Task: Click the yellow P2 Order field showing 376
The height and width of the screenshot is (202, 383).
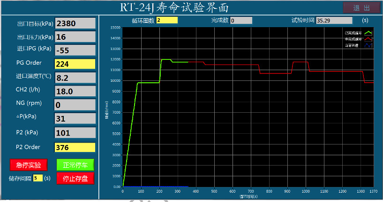Action: tap(75, 147)
